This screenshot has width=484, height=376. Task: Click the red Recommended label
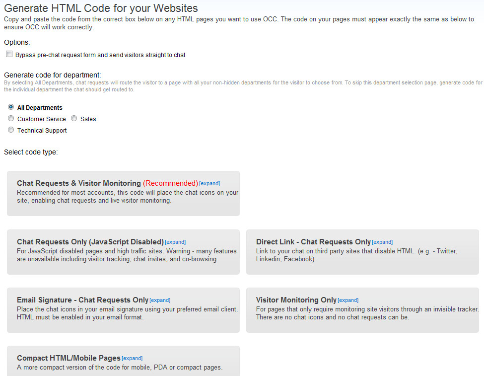tap(170, 183)
